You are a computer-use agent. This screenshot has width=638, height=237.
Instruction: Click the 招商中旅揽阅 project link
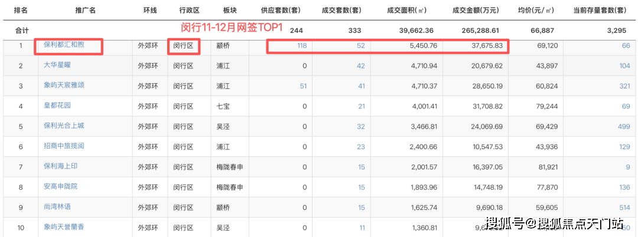[64, 146]
